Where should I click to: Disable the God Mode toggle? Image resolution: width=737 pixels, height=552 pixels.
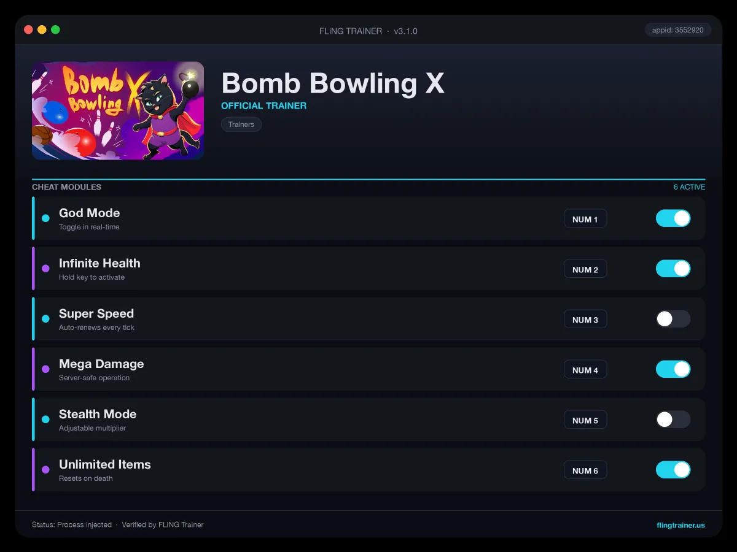pos(673,218)
